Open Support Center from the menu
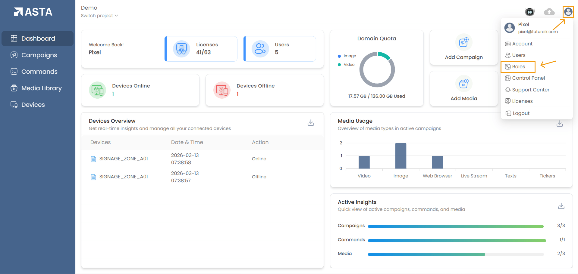578x274 pixels. (530, 90)
